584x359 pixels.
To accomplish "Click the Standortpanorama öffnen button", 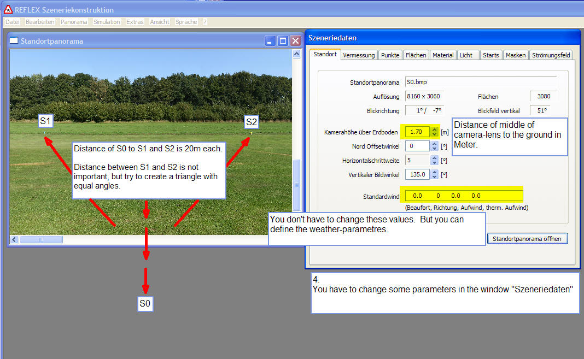I will coord(527,239).
